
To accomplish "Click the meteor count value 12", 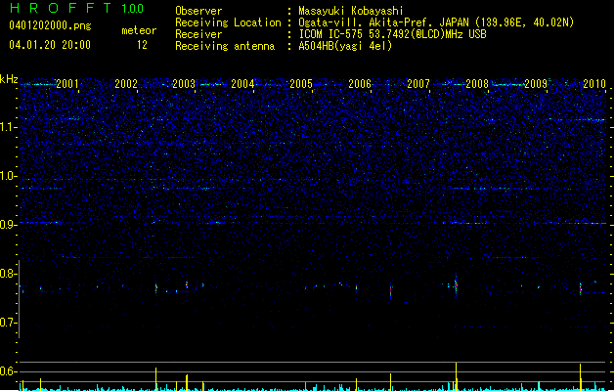I will tap(142, 45).
